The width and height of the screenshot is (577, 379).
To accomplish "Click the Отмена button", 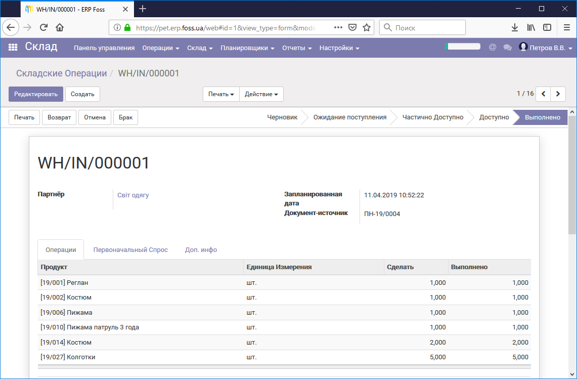I will pyautogui.click(x=95, y=117).
